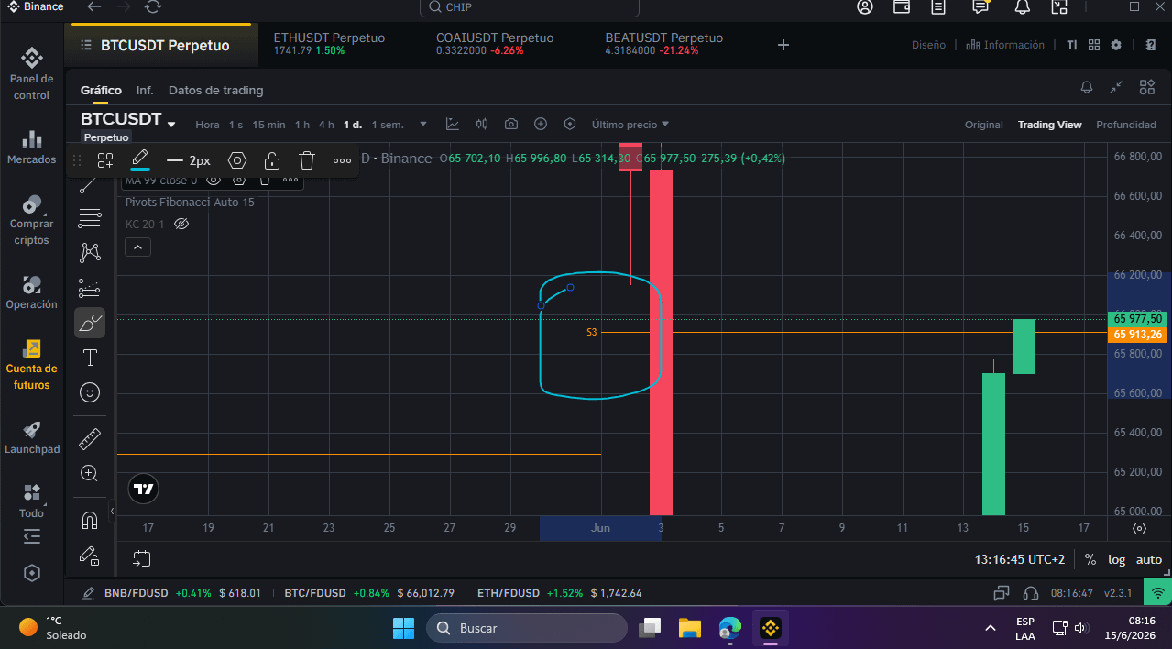This screenshot has height=649, width=1172.
Task: Switch to ETHUSDT Perpetuo tab
Action: 329,44
